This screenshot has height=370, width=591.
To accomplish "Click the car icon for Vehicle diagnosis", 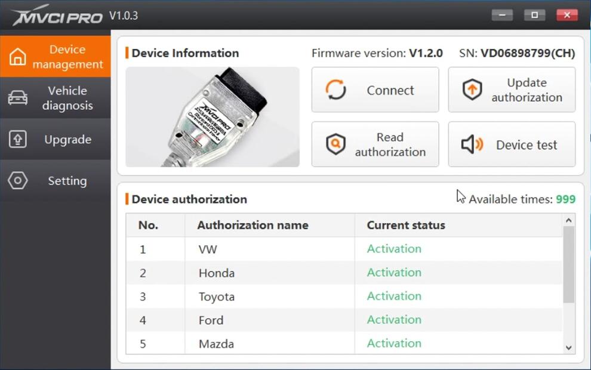I will click(18, 98).
